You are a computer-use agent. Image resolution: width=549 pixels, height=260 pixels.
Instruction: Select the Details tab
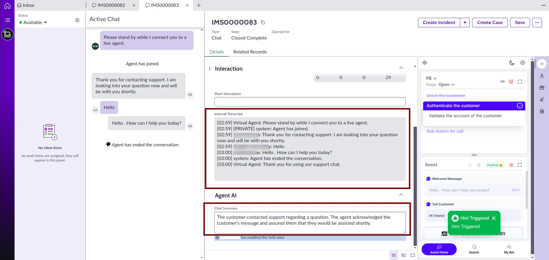coord(216,52)
